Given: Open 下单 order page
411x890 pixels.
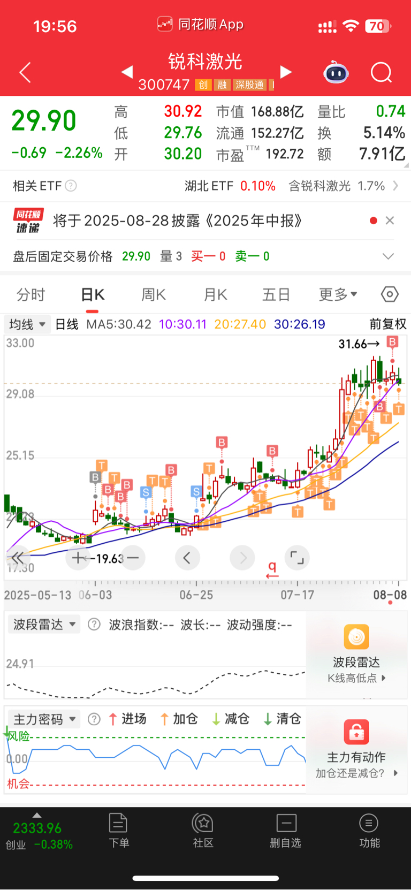Looking at the screenshot, I should pos(118,830).
